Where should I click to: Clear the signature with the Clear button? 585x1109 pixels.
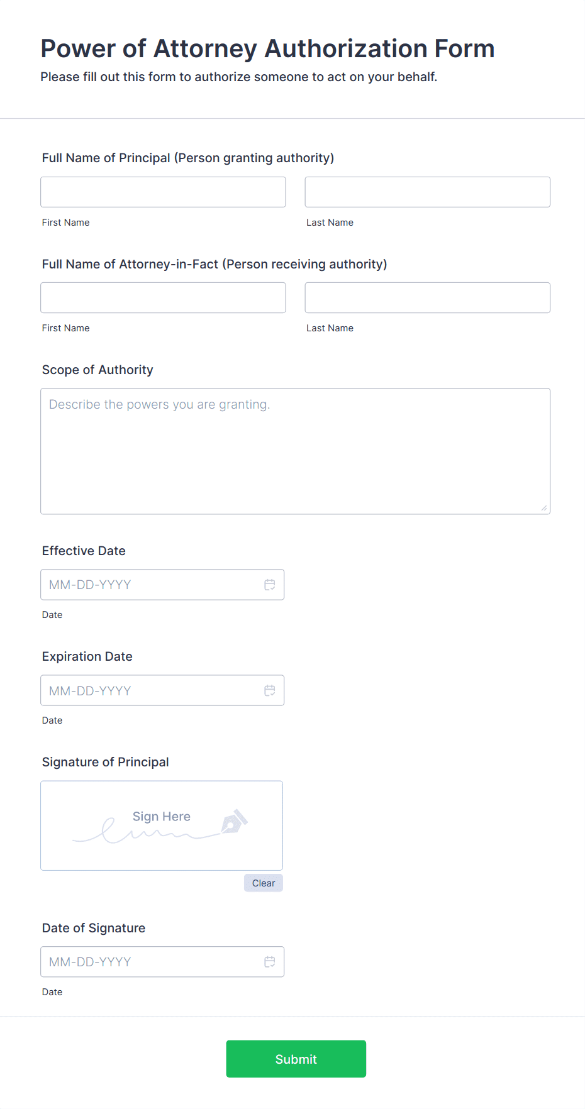point(264,883)
